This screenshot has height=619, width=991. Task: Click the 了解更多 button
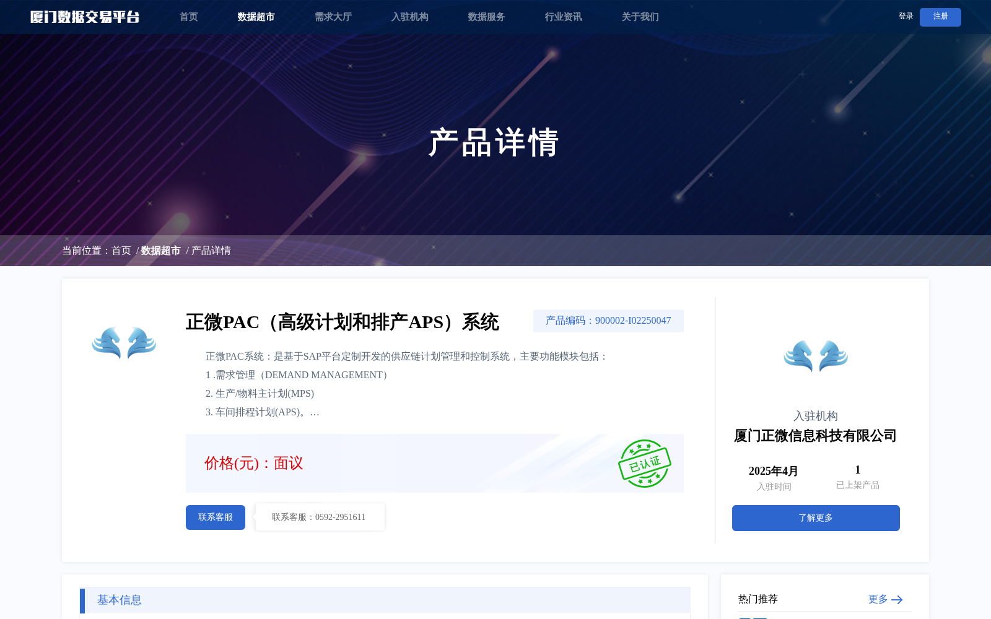click(816, 518)
